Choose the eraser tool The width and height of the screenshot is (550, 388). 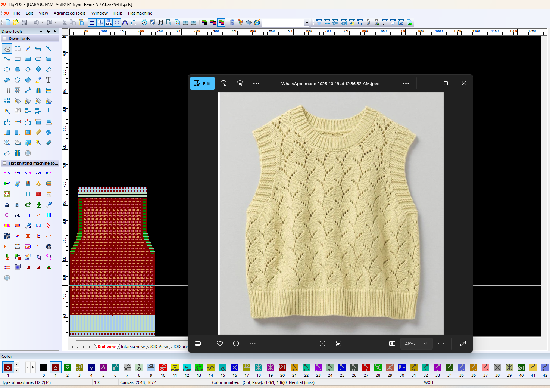[x=49, y=143]
